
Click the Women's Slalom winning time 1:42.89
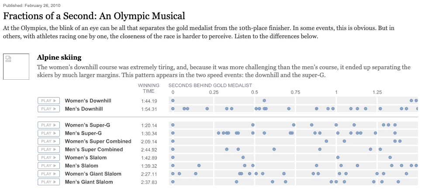click(149, 158)
